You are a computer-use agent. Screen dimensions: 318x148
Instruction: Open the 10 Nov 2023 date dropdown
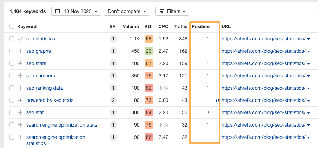tap(76, 11)
